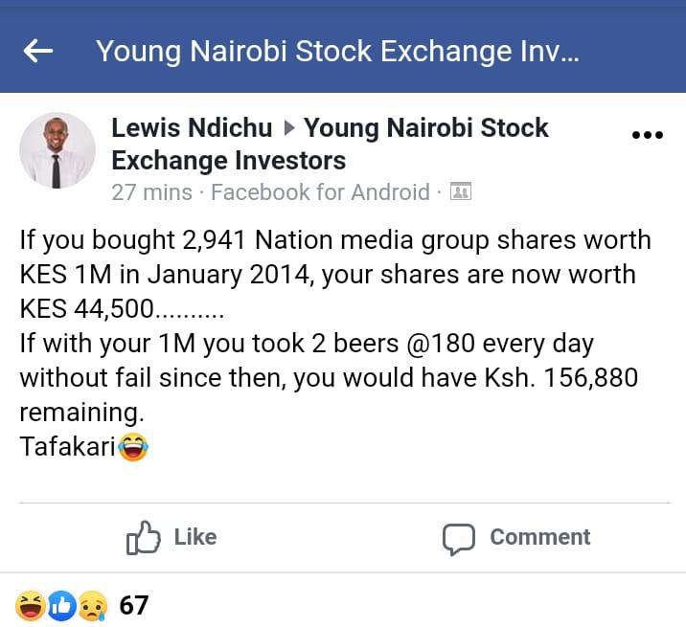The height and width of the screenshot is (627, 686).
Task: Tap the back arrow in header
Action: (38, 52)
